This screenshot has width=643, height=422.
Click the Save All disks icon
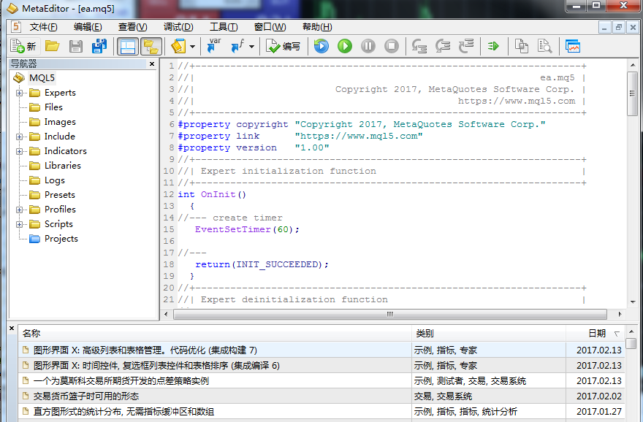99,46
